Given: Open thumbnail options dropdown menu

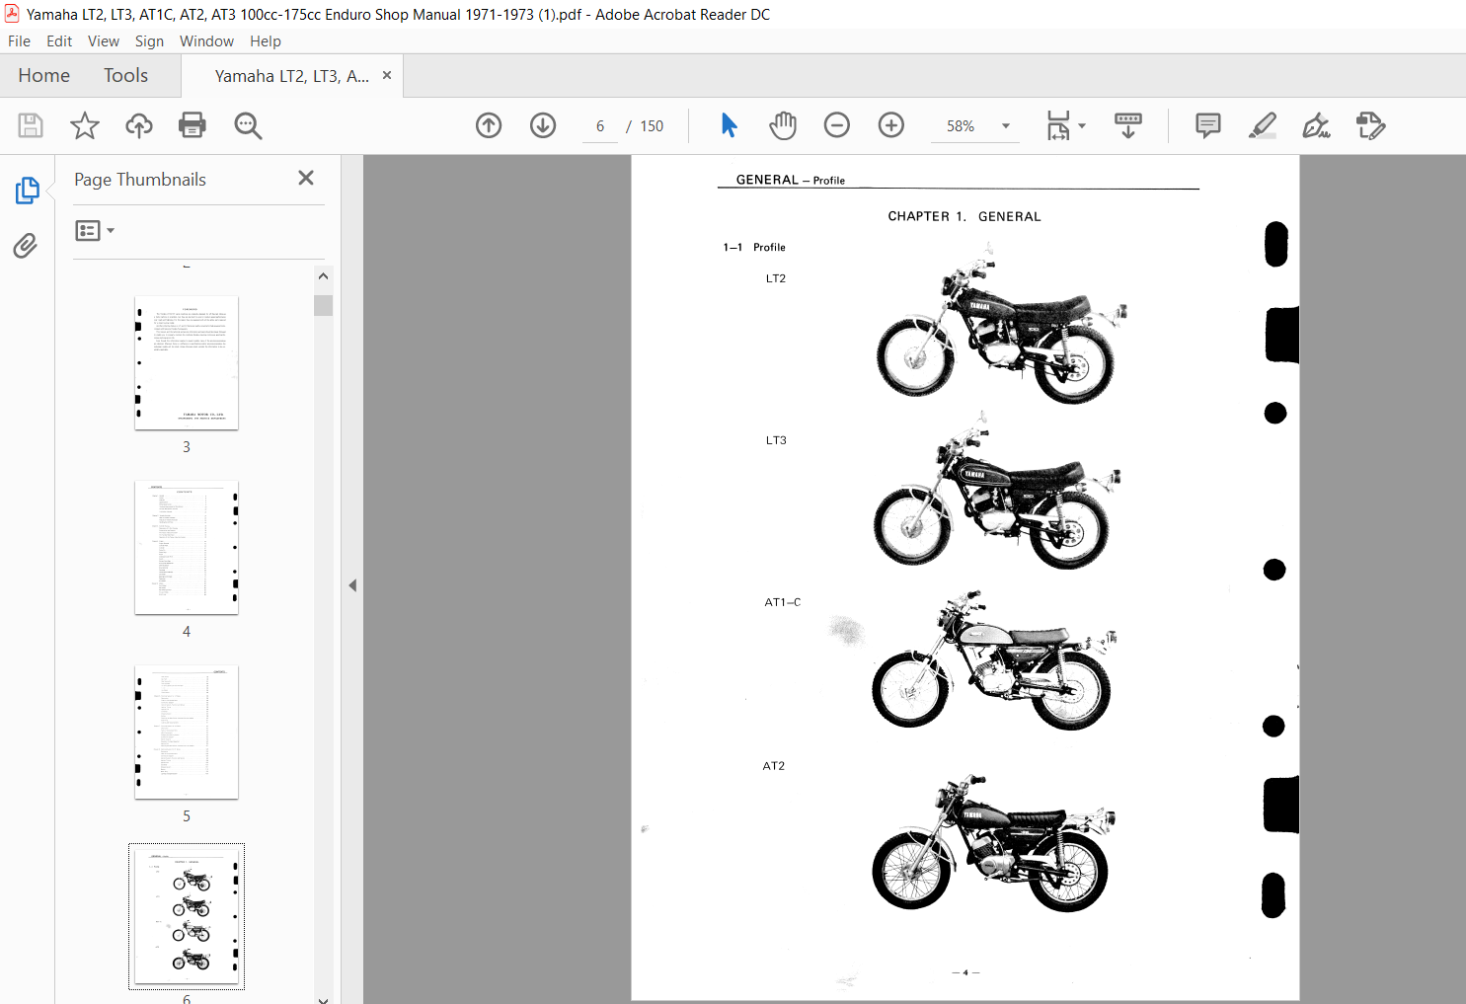Looking at the screenshot, I should pos(95,230).
